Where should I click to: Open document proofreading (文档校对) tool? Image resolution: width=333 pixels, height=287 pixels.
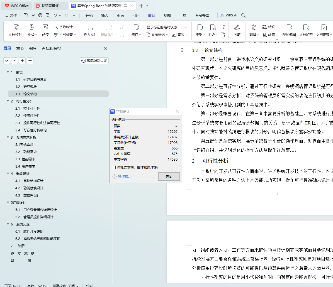pos(16,30)
